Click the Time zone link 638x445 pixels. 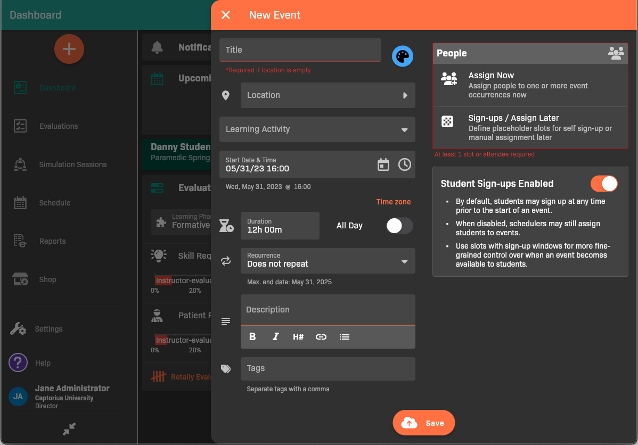(x=394, y=202)
